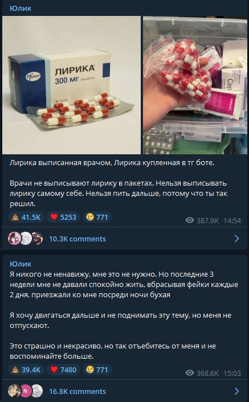Open the 10.3K comments thread
The image size is (249, 402).
77,239
